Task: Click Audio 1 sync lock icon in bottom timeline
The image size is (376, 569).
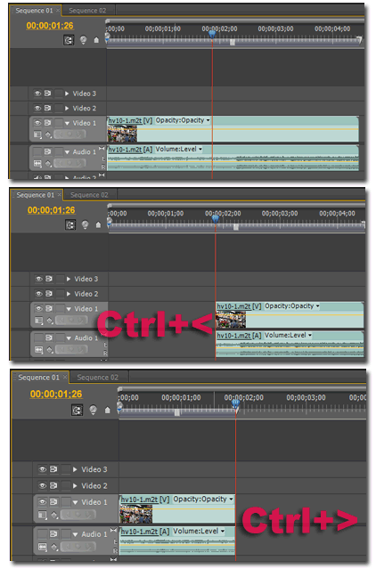Action: click(x=53, y=534)
